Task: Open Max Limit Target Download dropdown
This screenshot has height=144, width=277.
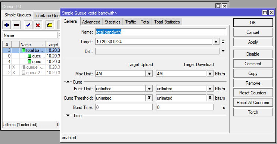Action: point(210,73)
